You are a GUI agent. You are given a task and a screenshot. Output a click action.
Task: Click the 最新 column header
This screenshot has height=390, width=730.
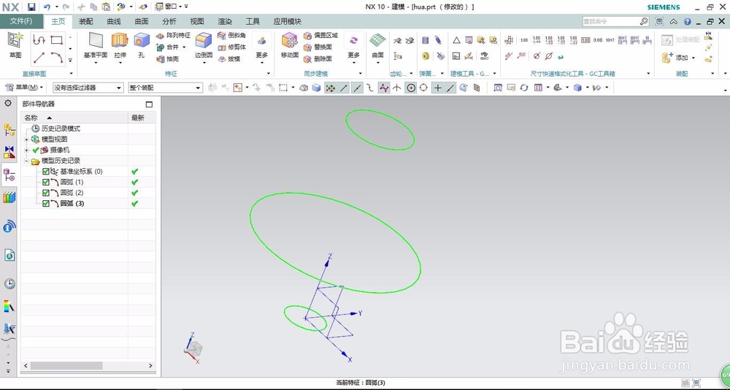(142, 118)
